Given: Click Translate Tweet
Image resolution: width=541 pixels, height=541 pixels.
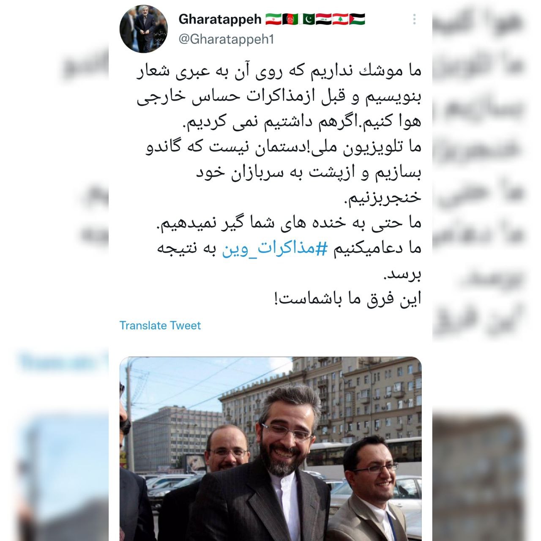Looking at the screenshot, I should click(160, 325).
